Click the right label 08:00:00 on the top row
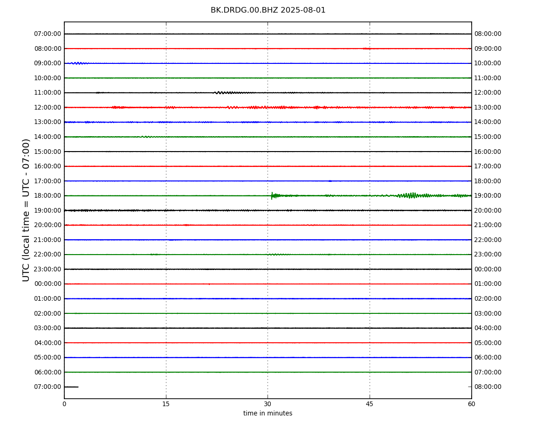 (x=488, y=34)
